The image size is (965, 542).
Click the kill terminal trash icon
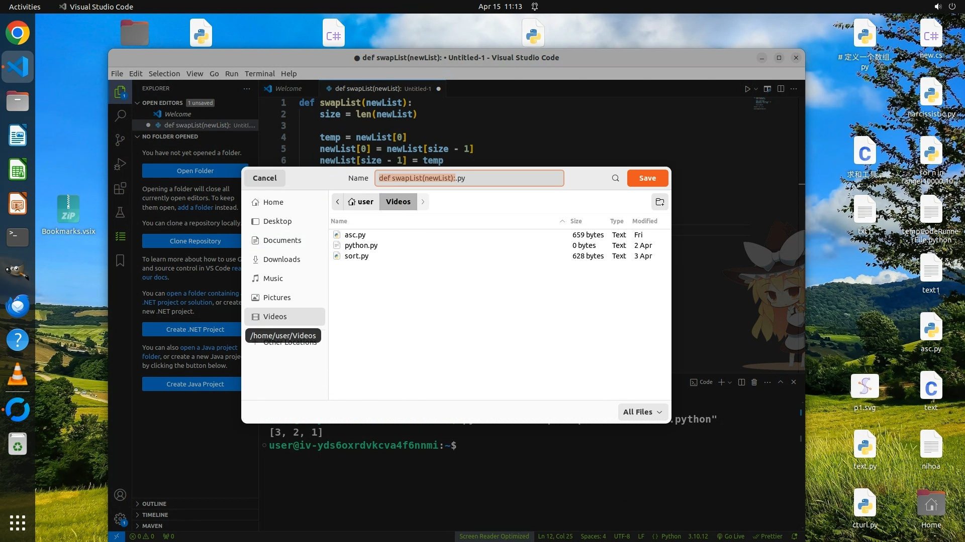[754, 382]
